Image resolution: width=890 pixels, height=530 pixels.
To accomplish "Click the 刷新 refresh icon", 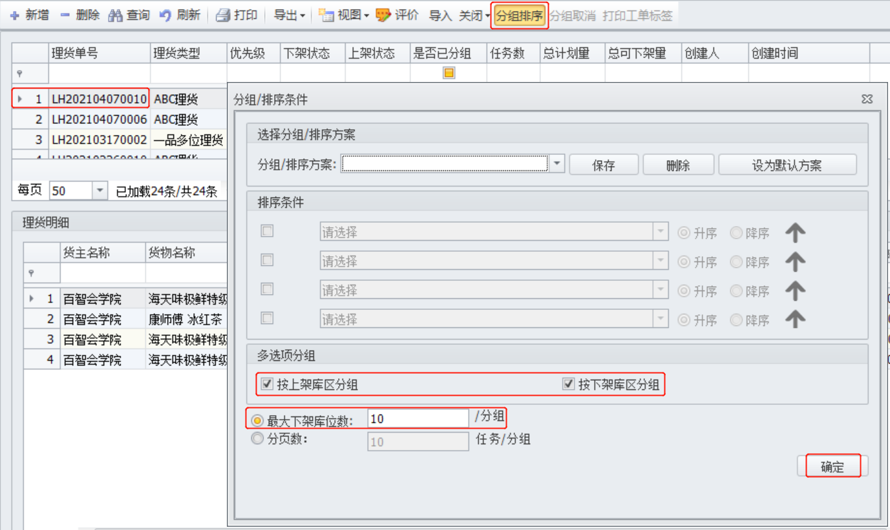I will click(x=165, y=15).
